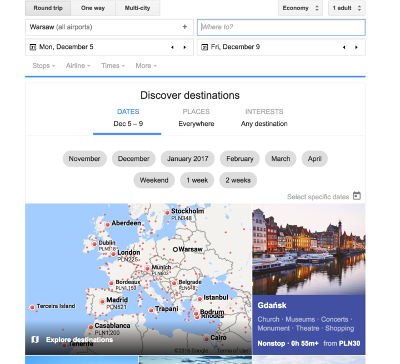The height and width of the screenshot is (364, 400).
Task: Click the Dublin map marker
Action: 94,244
